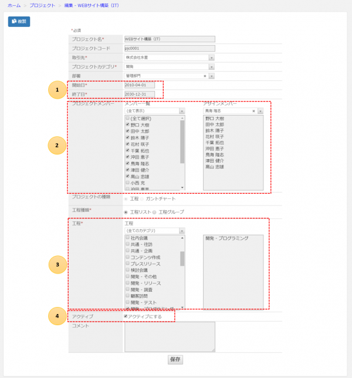Screen dimensions: 352x378
Task: Focus the プロジェクト名 input field
Action: pyautogui.click(x=170, y=39)
